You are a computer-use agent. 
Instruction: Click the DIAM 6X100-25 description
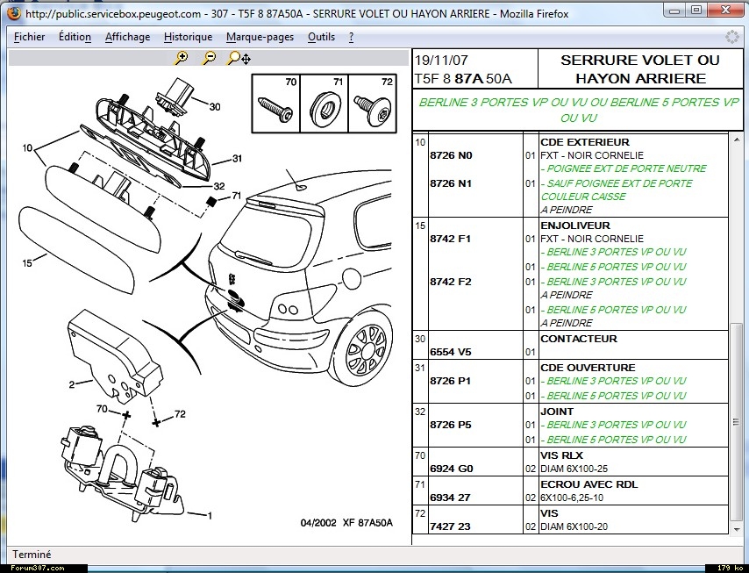point(574,469)
